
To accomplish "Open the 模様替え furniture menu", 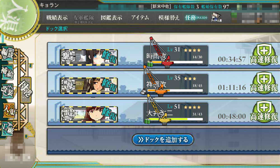I will click(x=169, y=18).
